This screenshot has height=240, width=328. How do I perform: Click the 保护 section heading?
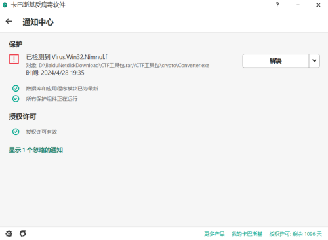[16, 44]
